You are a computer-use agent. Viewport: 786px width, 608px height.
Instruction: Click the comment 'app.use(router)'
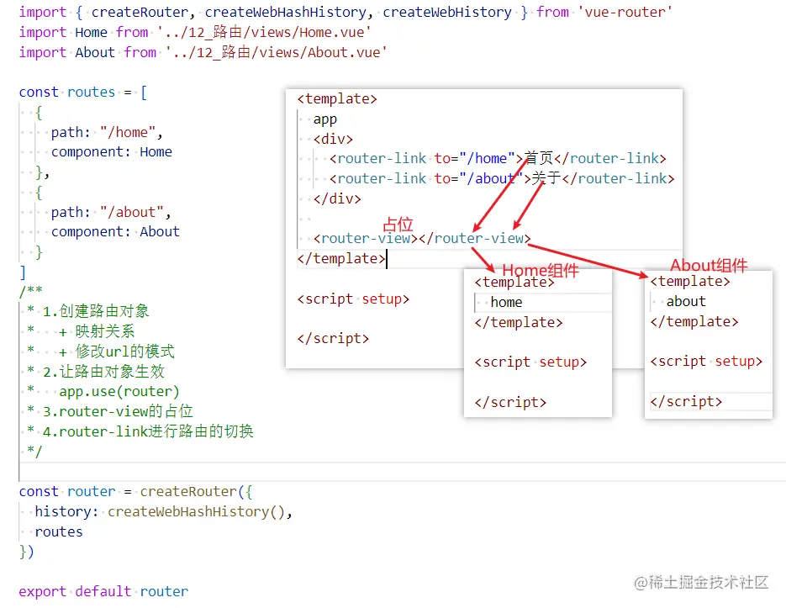119,391
